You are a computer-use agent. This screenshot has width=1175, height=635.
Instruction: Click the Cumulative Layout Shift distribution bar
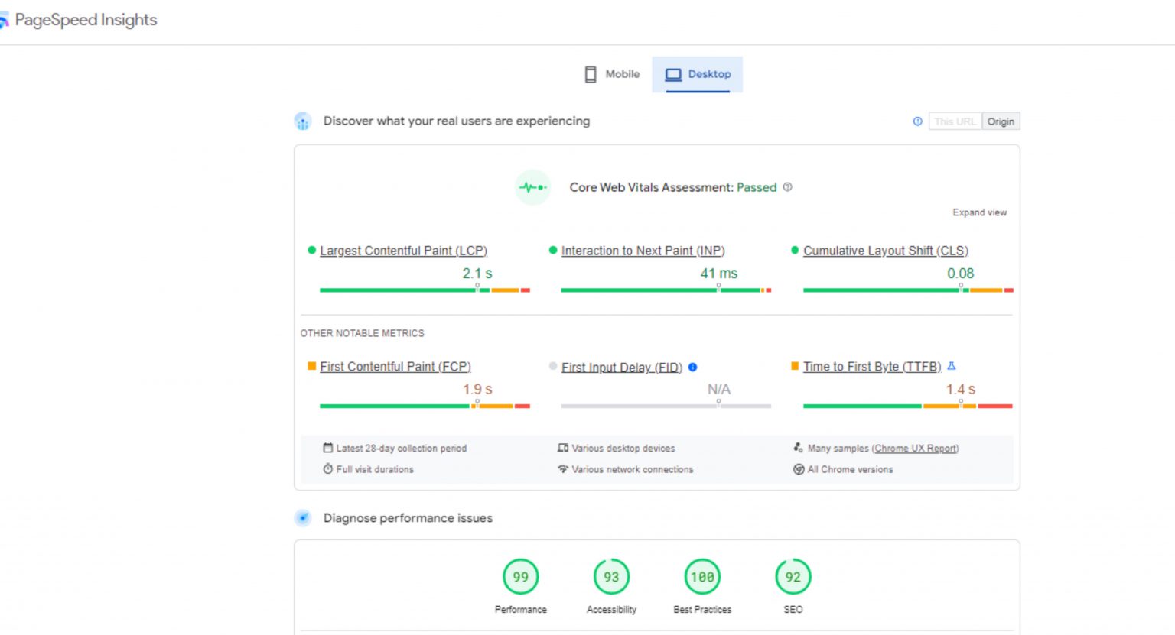[x=906, y=290]
